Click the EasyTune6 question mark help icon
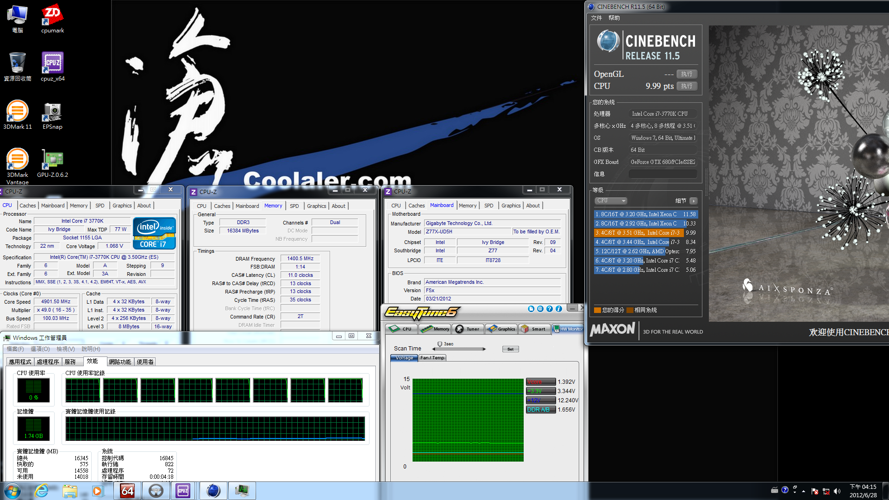 [x=550, y=309]
